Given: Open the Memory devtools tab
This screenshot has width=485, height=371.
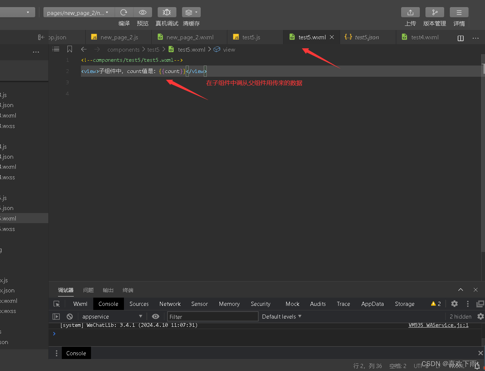Looking at the screenshot, I should point(229,304).
